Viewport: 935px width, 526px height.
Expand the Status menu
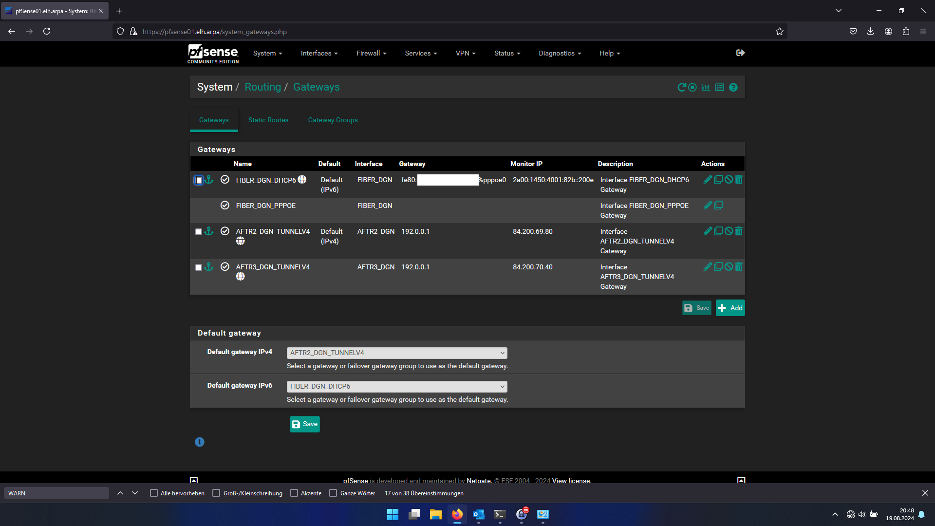click(x=507, y=54)
